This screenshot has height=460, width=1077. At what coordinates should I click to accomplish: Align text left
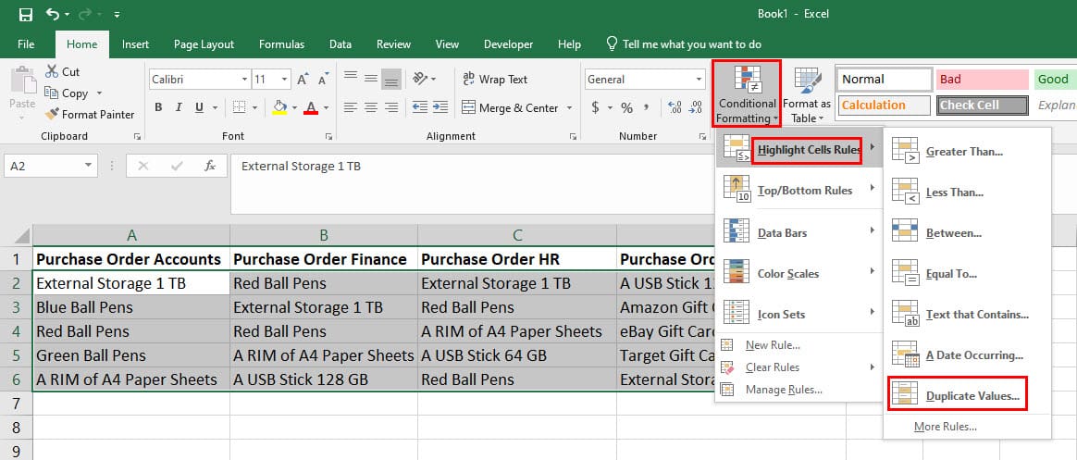(351, 108)
